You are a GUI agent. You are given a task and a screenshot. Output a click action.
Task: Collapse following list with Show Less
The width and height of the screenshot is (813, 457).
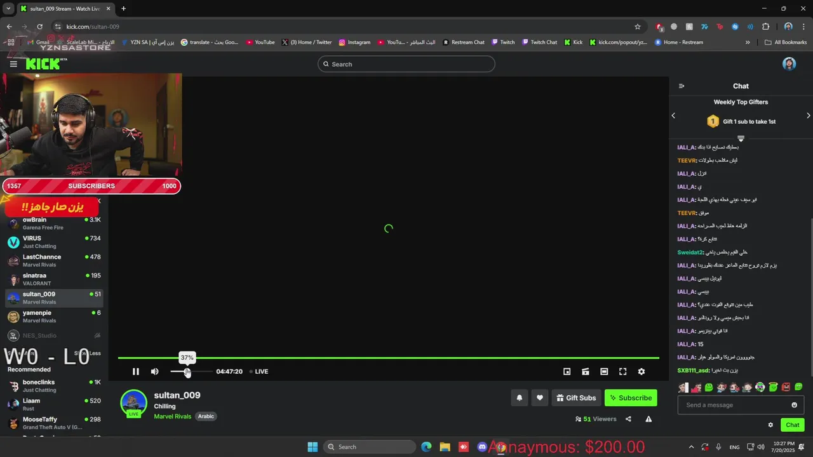click(x=88, y=353)
